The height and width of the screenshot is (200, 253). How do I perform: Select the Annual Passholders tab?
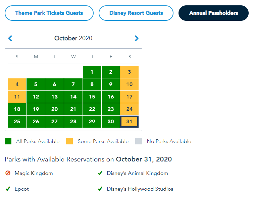213,13
